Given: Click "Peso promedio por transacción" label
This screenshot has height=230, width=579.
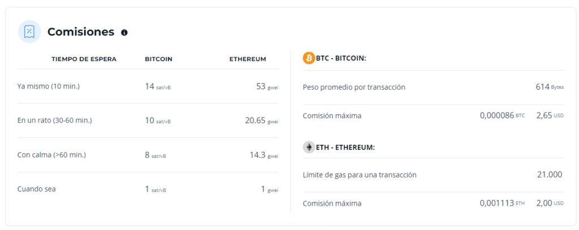Looking at the screenshot, I should pyautogui.click(x=354, y=87).
